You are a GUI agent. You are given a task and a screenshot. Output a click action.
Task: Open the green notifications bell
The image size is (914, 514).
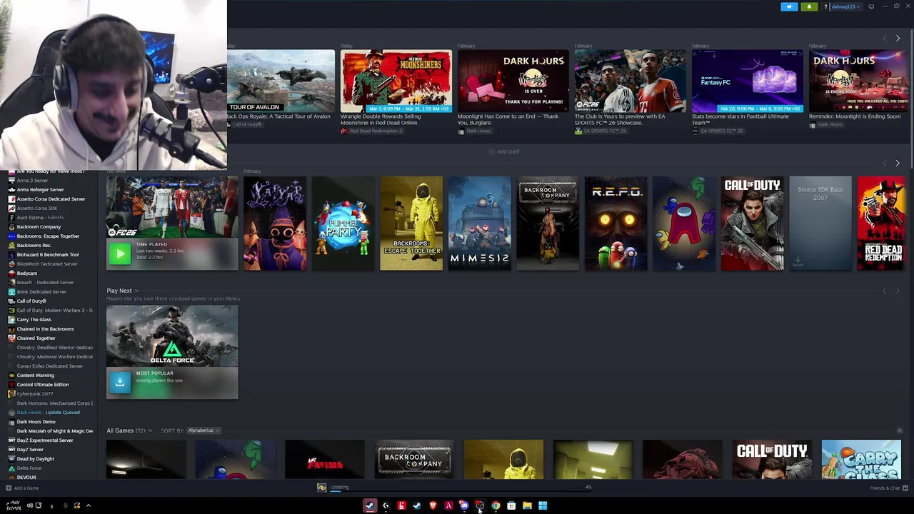tap(809, 6)
